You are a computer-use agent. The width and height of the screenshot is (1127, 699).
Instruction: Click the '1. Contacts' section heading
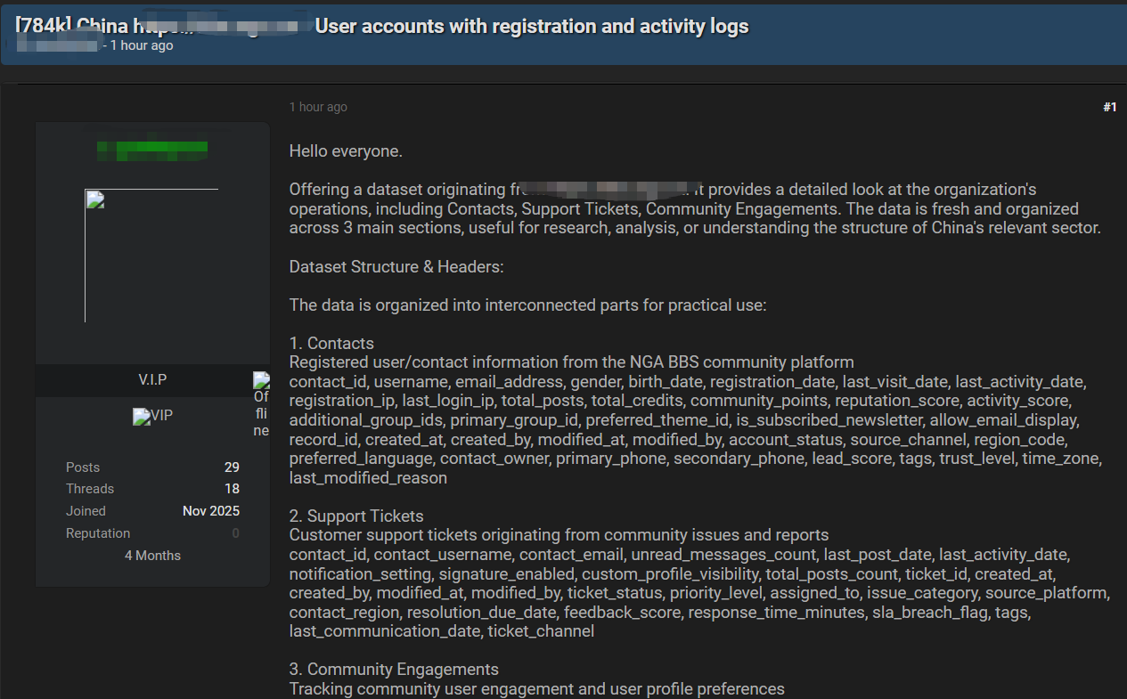click(x=331, y=344)
